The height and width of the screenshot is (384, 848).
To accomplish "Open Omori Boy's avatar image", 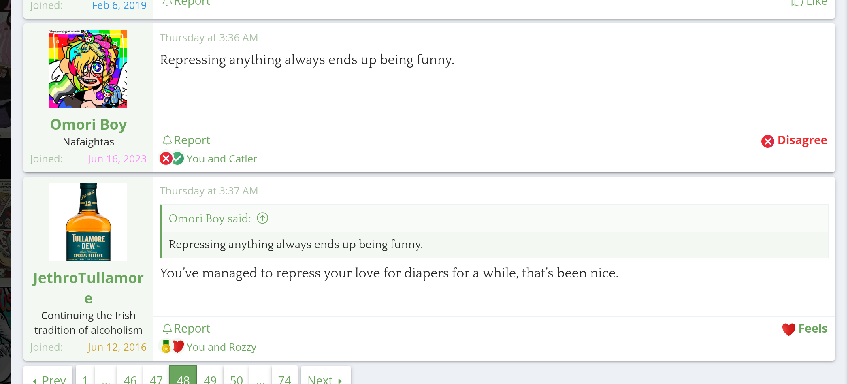I will [x=88, y=69].
